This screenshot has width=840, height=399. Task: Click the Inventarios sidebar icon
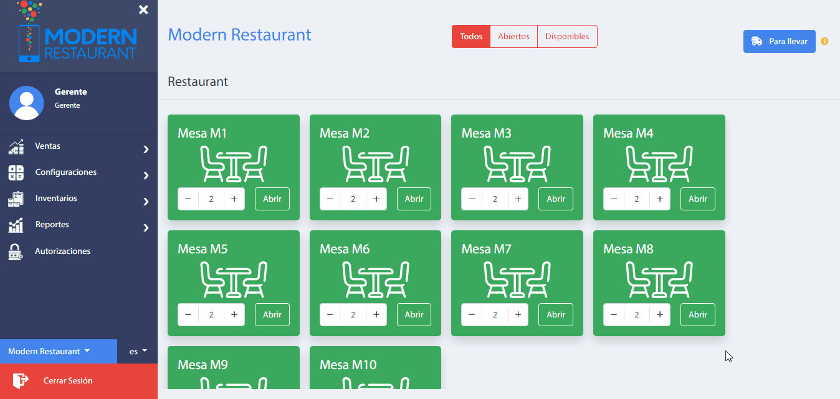click(x=16, y=199)
